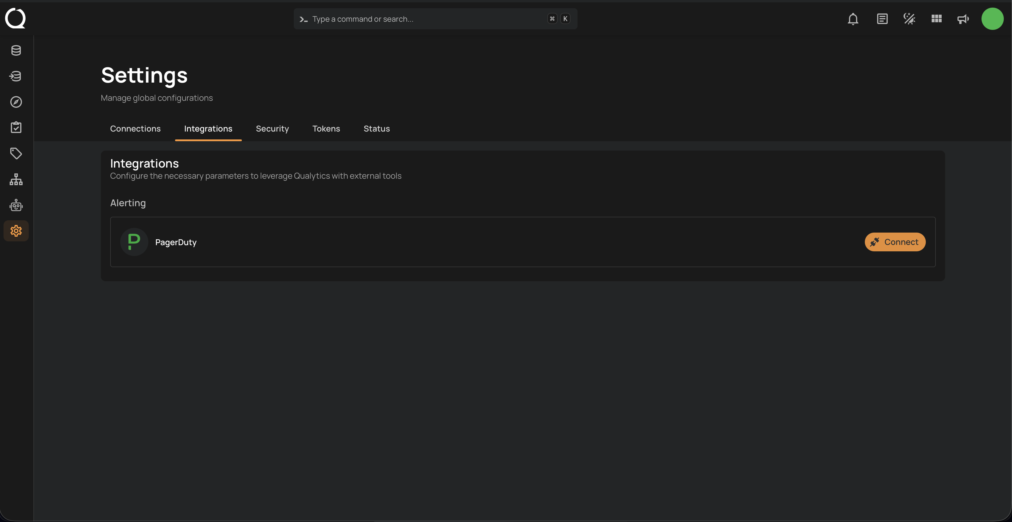This screenshot has height=522, width=1012.
Task: Toggle dark mode with the theme switcher
Action: tap(909, 18)
